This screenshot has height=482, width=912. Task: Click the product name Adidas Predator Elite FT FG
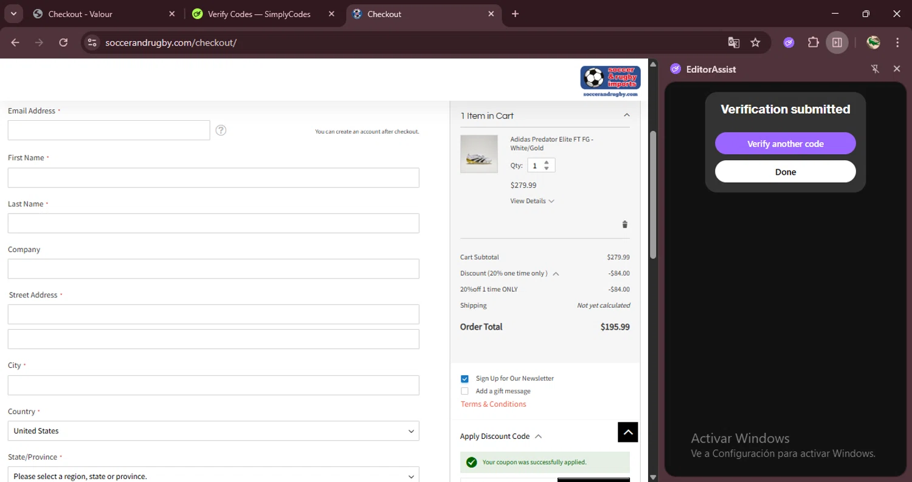[552, 143]
